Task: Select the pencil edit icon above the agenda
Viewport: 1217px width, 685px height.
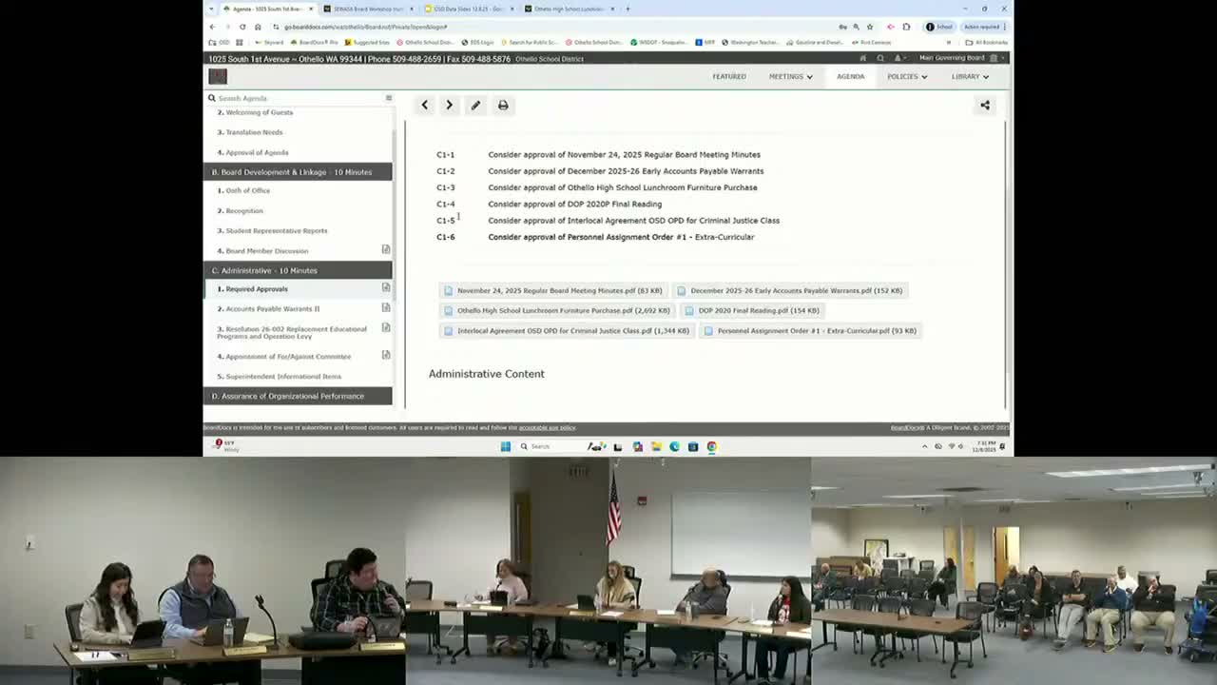Action: coord(475,105)
